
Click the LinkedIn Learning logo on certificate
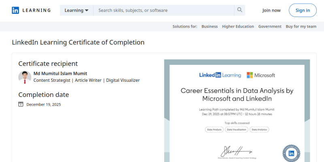[x=220, y=75]
